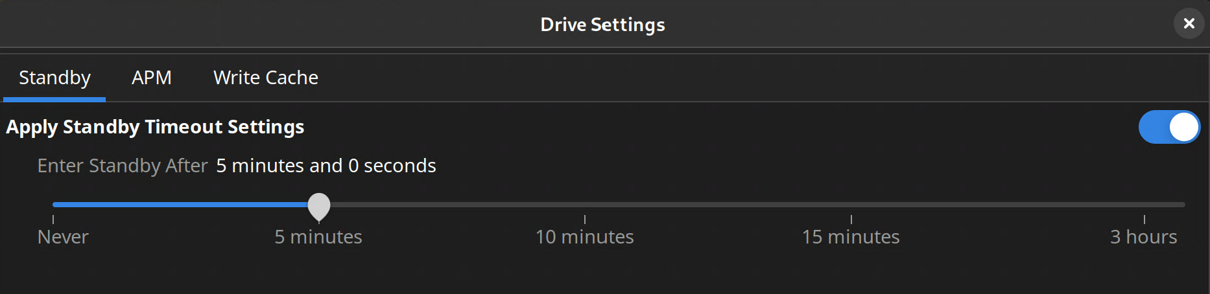Click the Apply Standby Timeout Settings heading
Image resolution: width=1210 pixels, height=294 pixels.
click(x=155, y=127)
